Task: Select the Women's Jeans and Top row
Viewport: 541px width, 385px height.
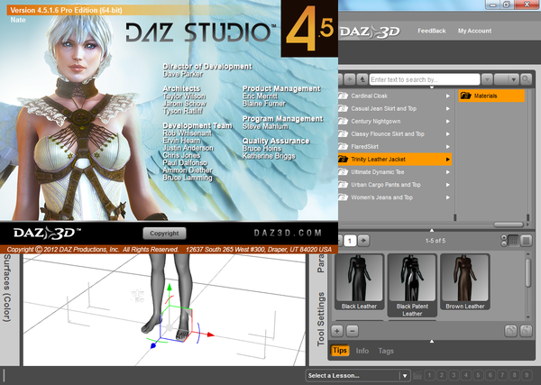Action: (395, 197)
